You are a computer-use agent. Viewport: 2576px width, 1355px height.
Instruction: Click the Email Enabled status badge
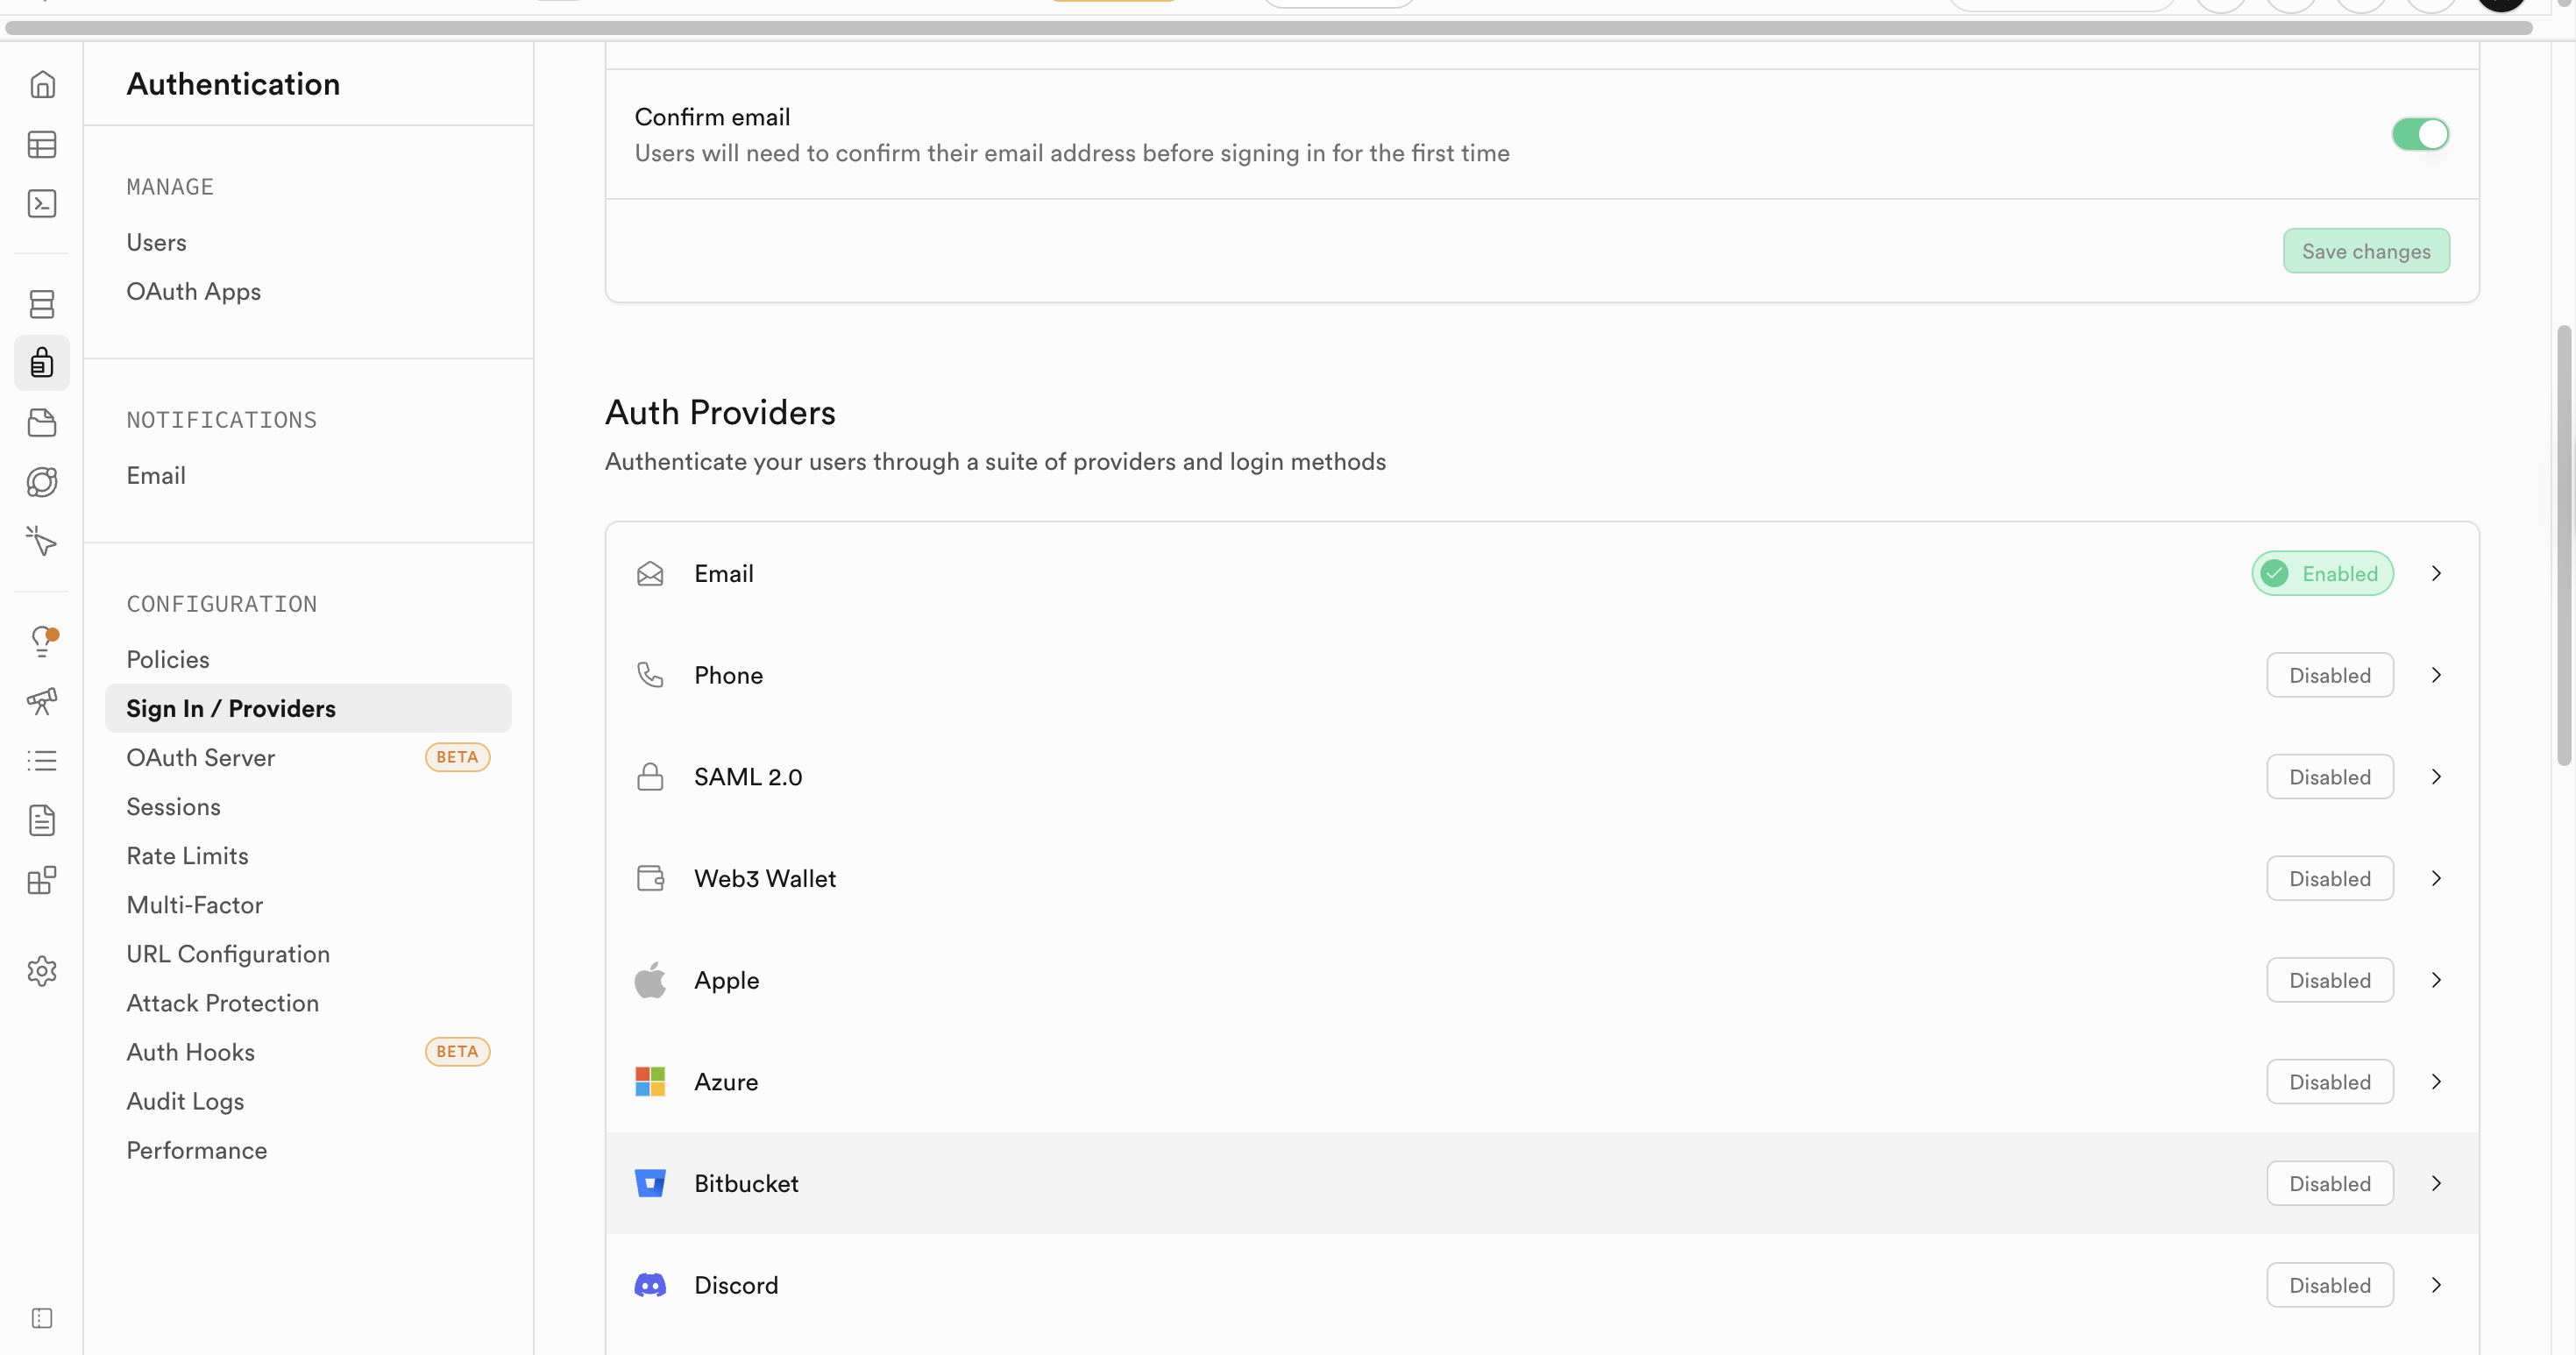click(2322, 574)
